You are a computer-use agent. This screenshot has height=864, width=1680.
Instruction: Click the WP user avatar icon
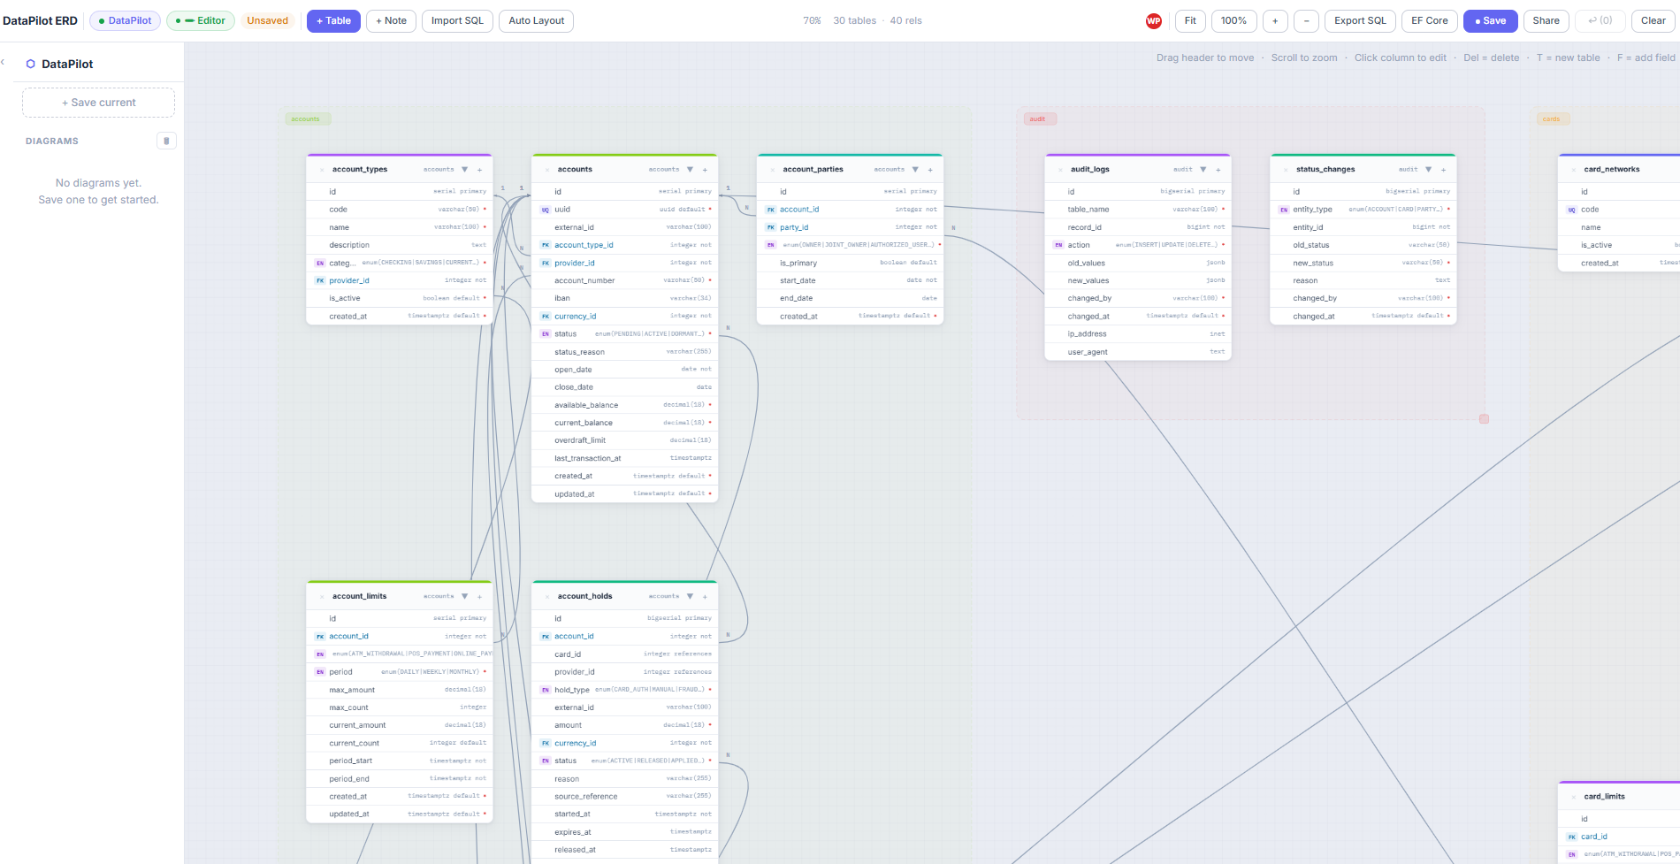click(x=1154, y=20)
